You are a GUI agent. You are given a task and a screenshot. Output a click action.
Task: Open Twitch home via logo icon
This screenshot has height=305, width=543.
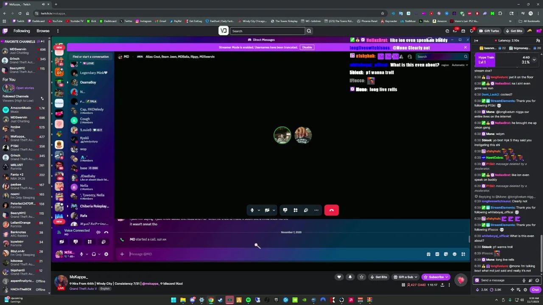coord(5,31)
